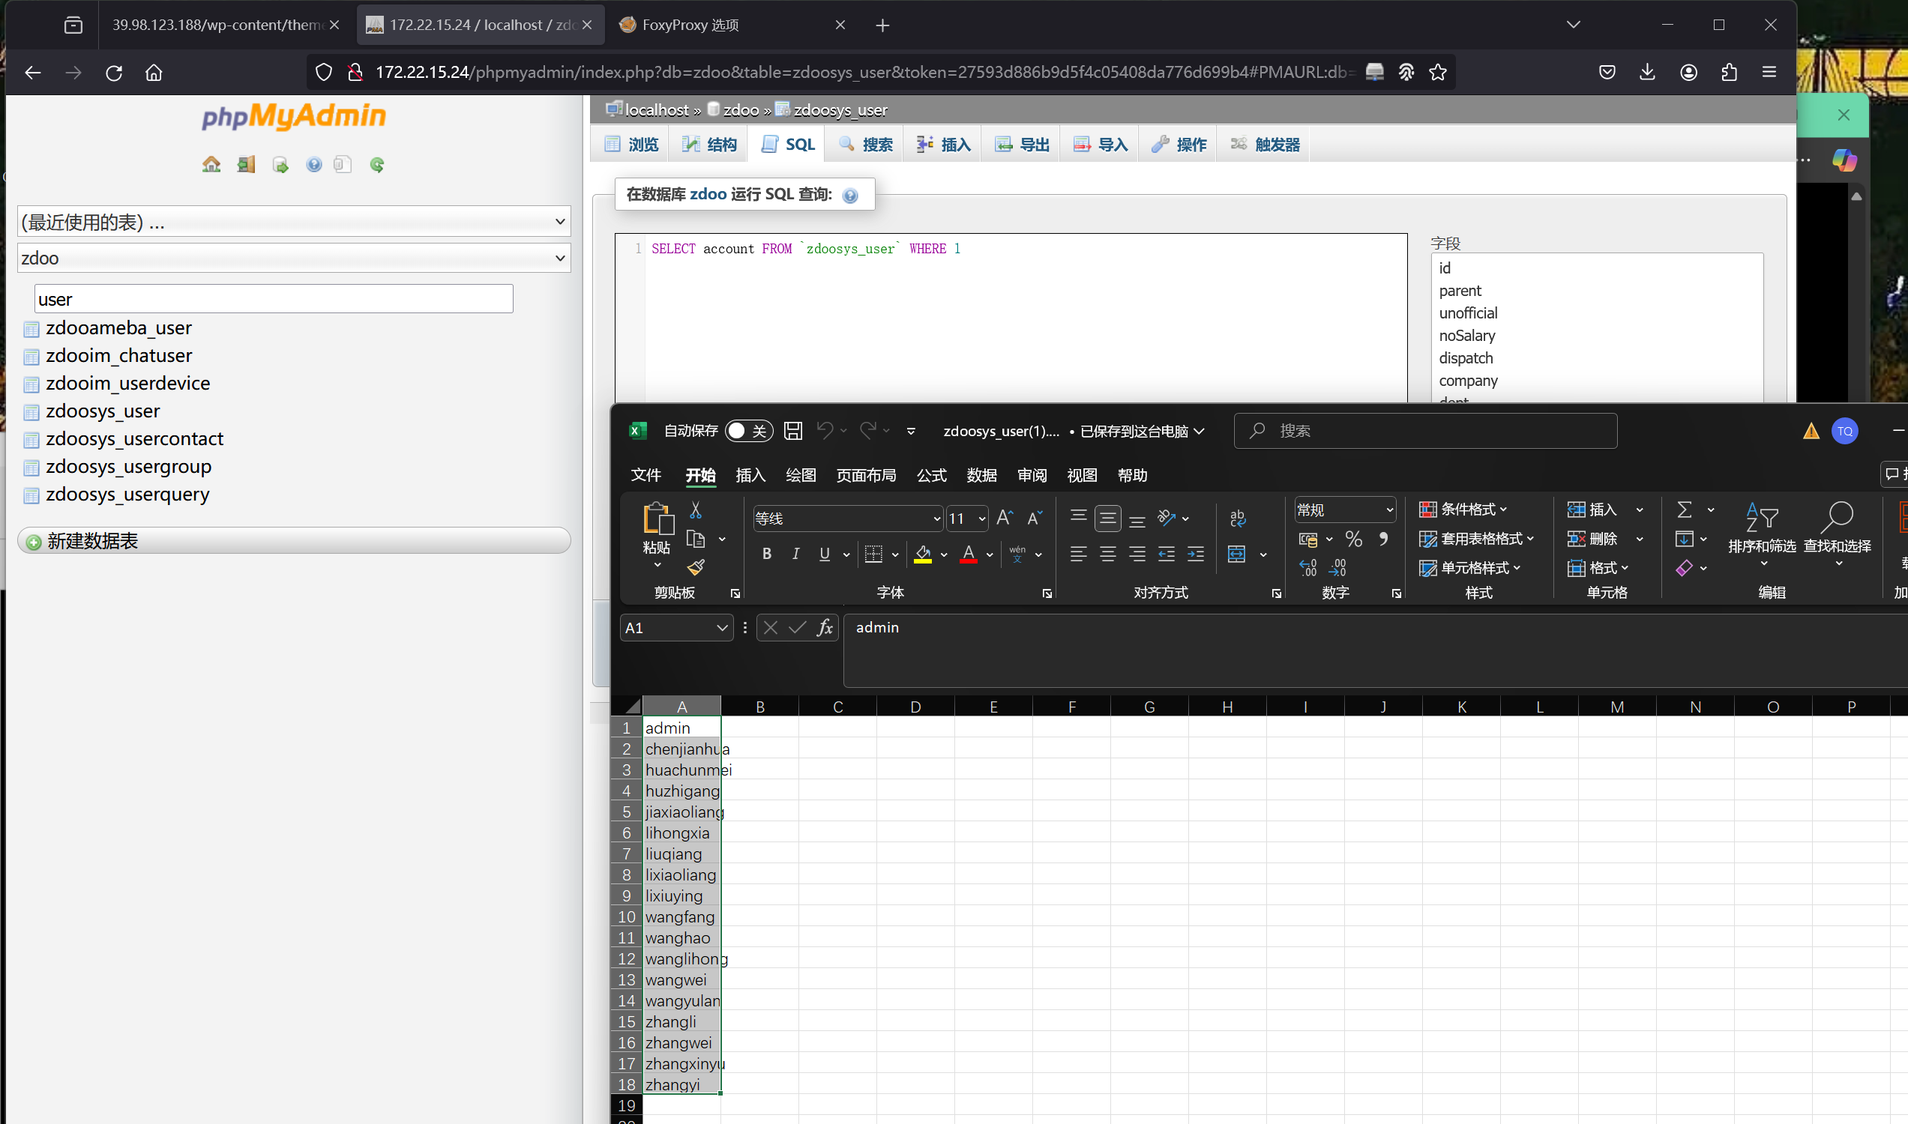Open the SQL query help icon
This screenshot has width=1908, height=1124.
coord(850,196)
